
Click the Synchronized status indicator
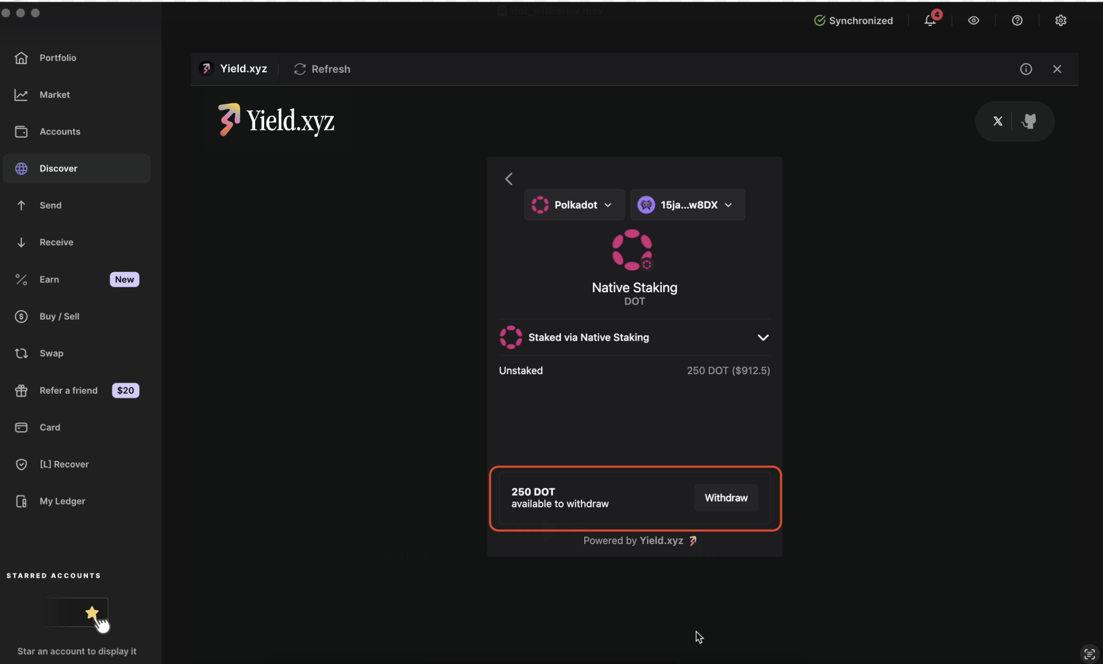point(853,20)
